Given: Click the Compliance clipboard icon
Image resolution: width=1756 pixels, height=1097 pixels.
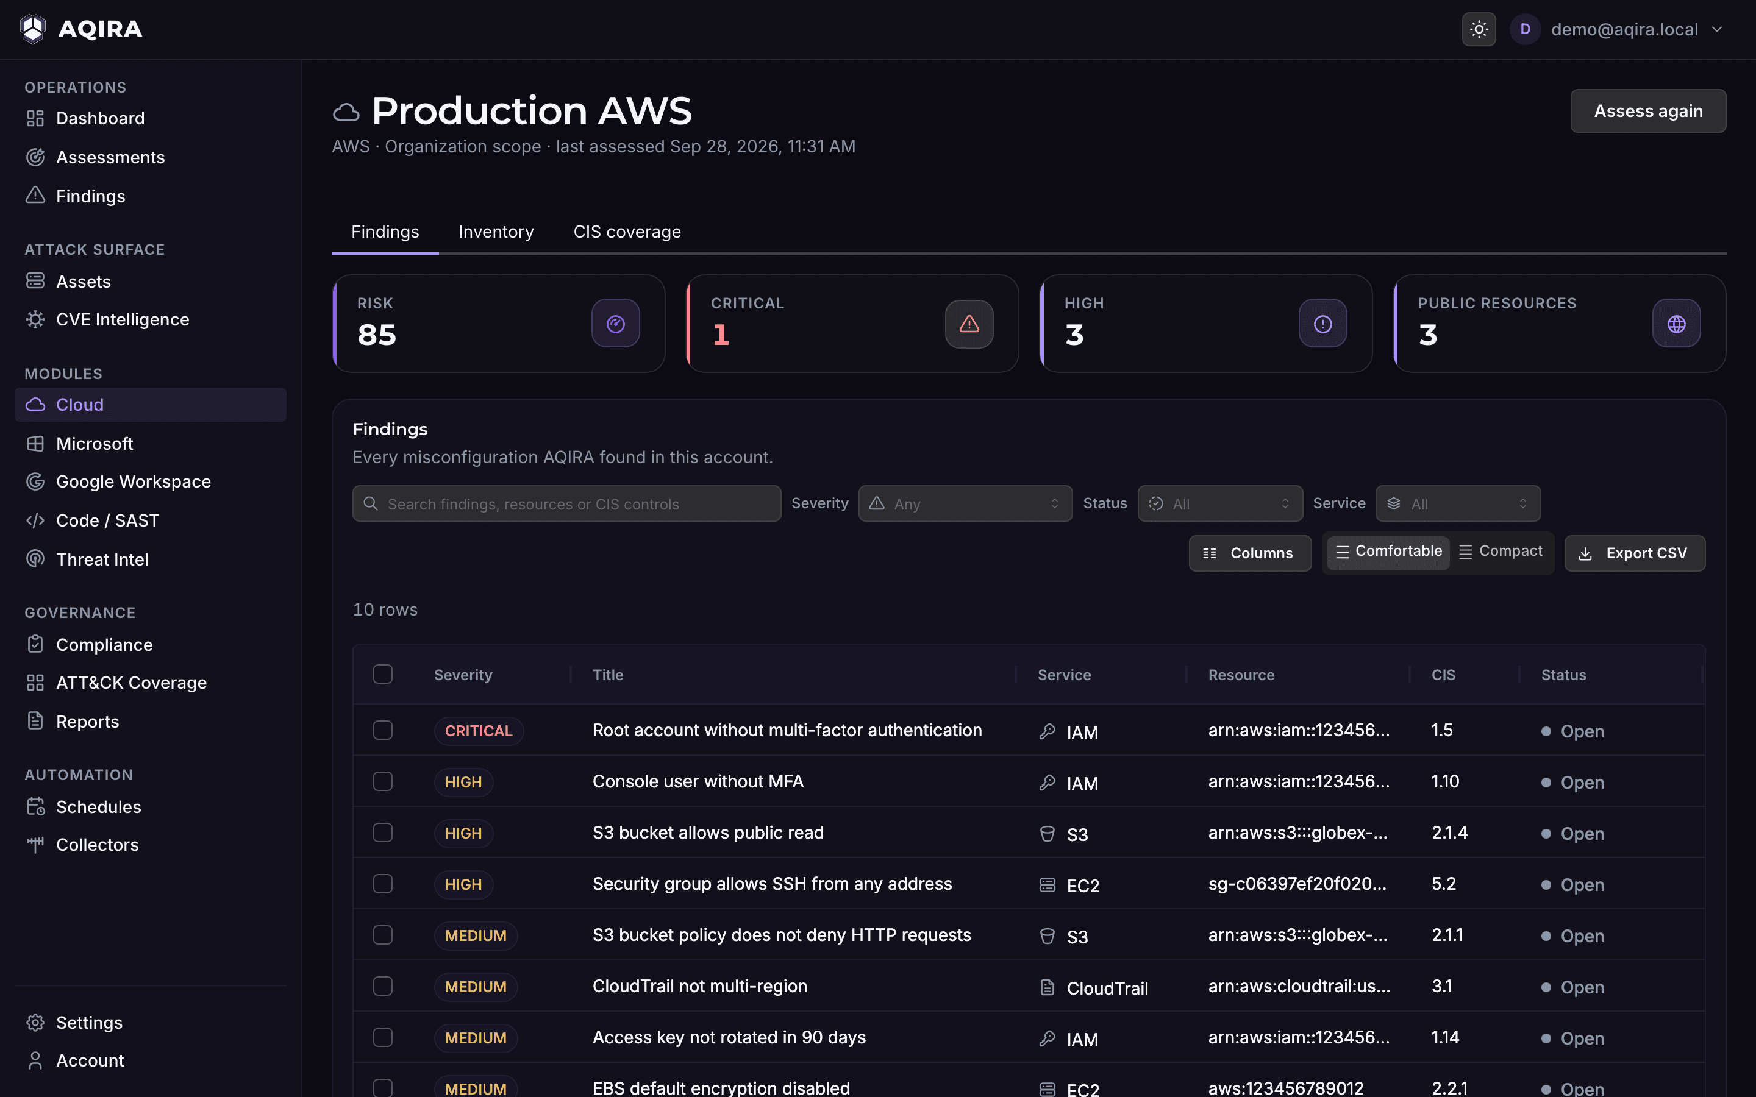Looking at the screenshot, I should tap(35, 644).
